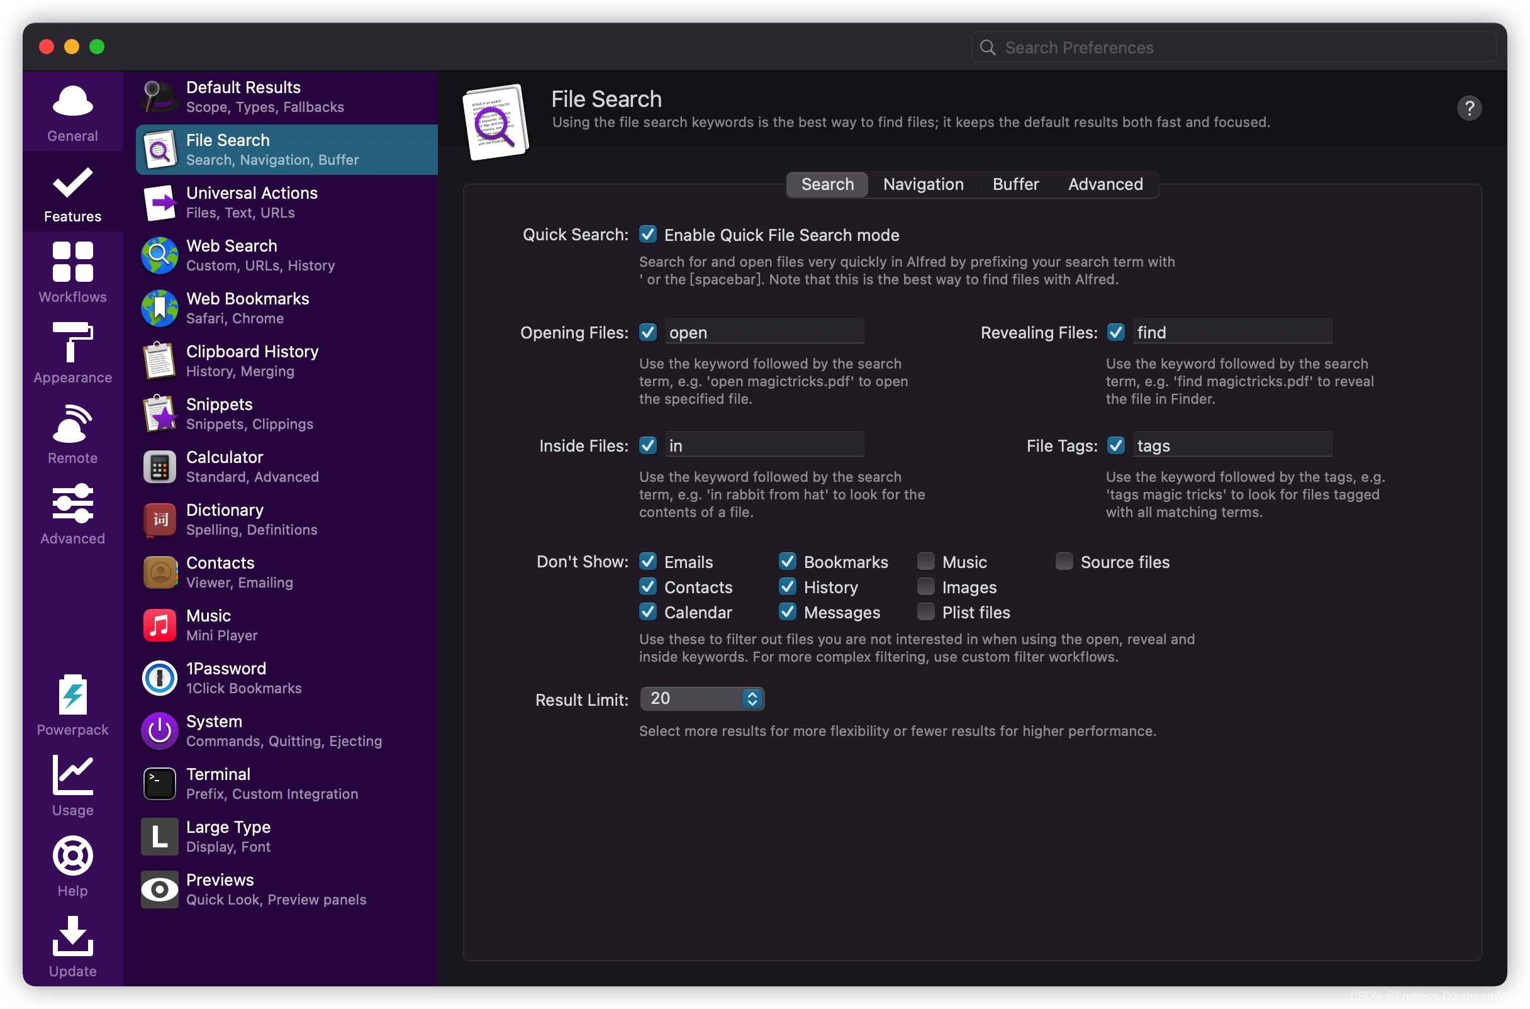Open the Workflows section icon
Screen dimensions: 1530x1009
(73, 262)
